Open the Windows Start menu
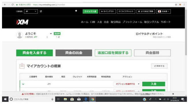 [x=5, y=99]
